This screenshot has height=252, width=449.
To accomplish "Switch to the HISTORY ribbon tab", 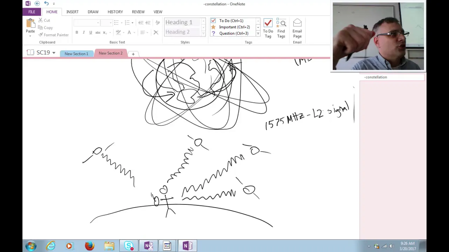I will point(115,12).
